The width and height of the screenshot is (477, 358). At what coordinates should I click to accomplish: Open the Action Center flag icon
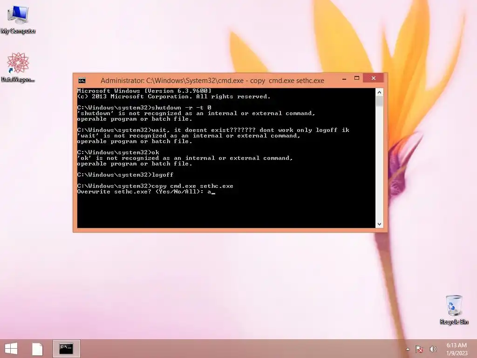[420, 349]
